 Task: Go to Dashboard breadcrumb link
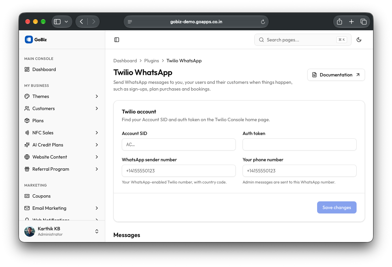pyautogui.click(x=125, y=61)
